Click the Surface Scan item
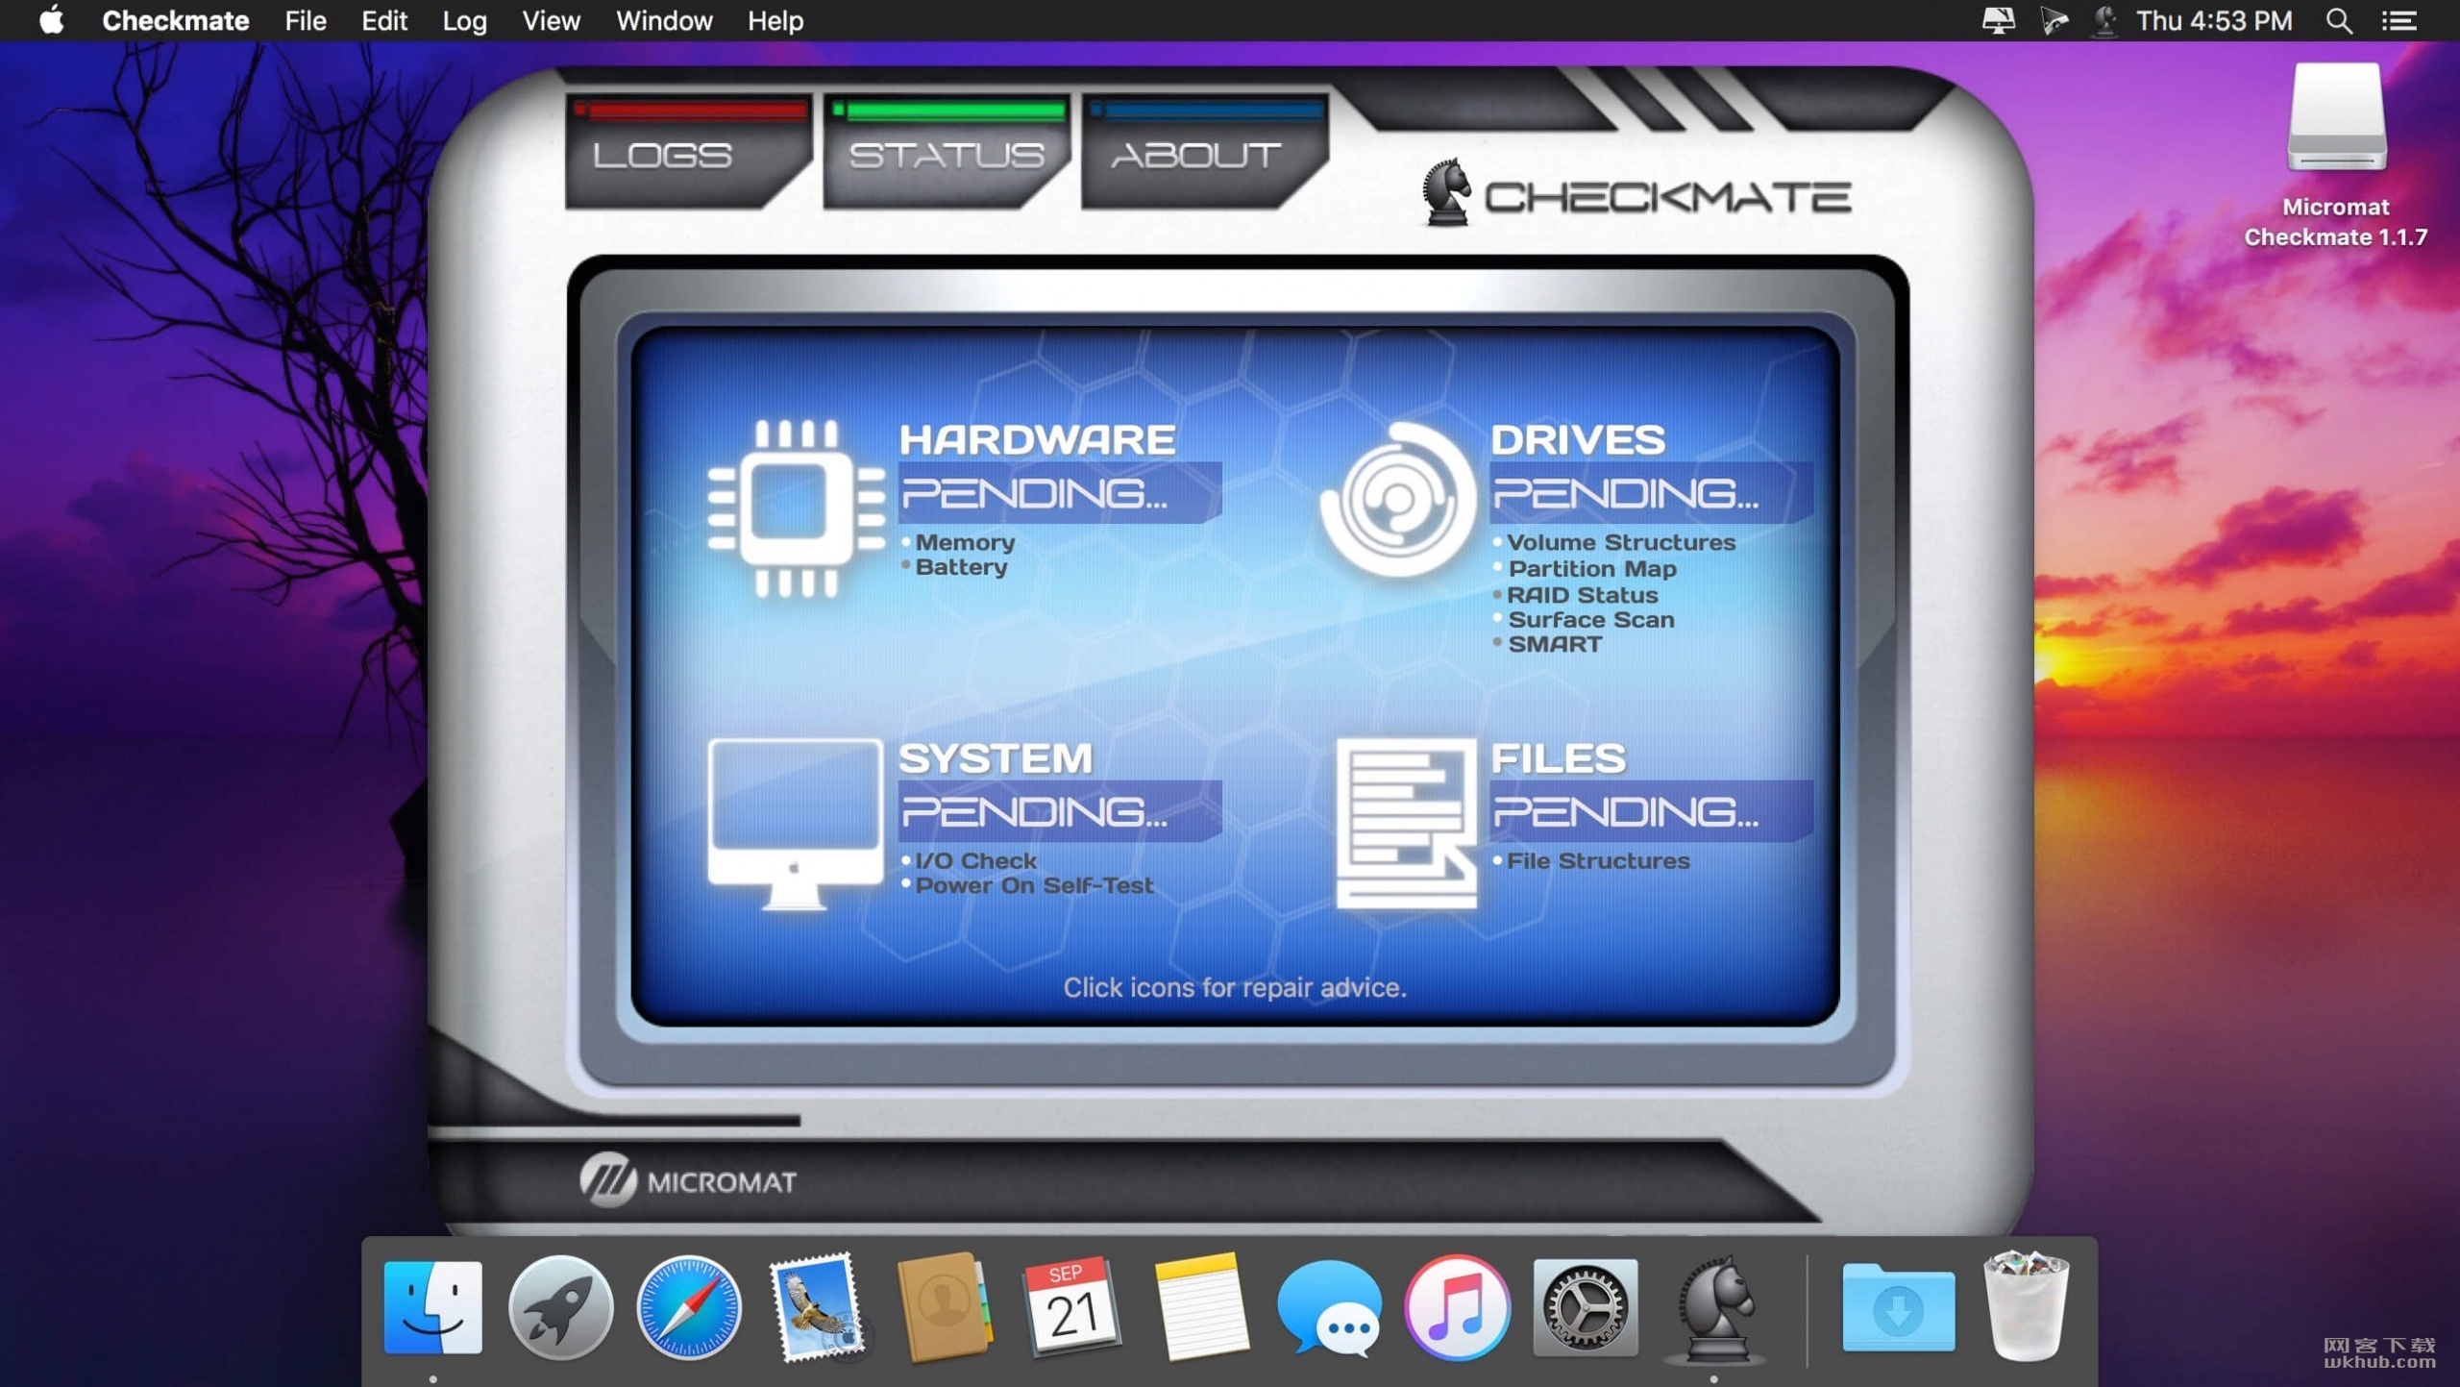This screenshot has width=2460, height=1387. [x=1591, y=620]
